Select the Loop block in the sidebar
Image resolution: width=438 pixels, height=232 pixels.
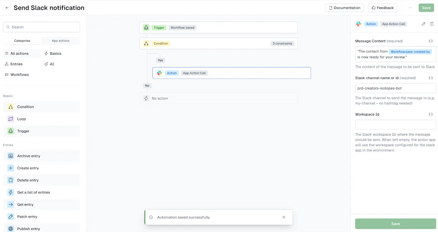tap(21, 118)
